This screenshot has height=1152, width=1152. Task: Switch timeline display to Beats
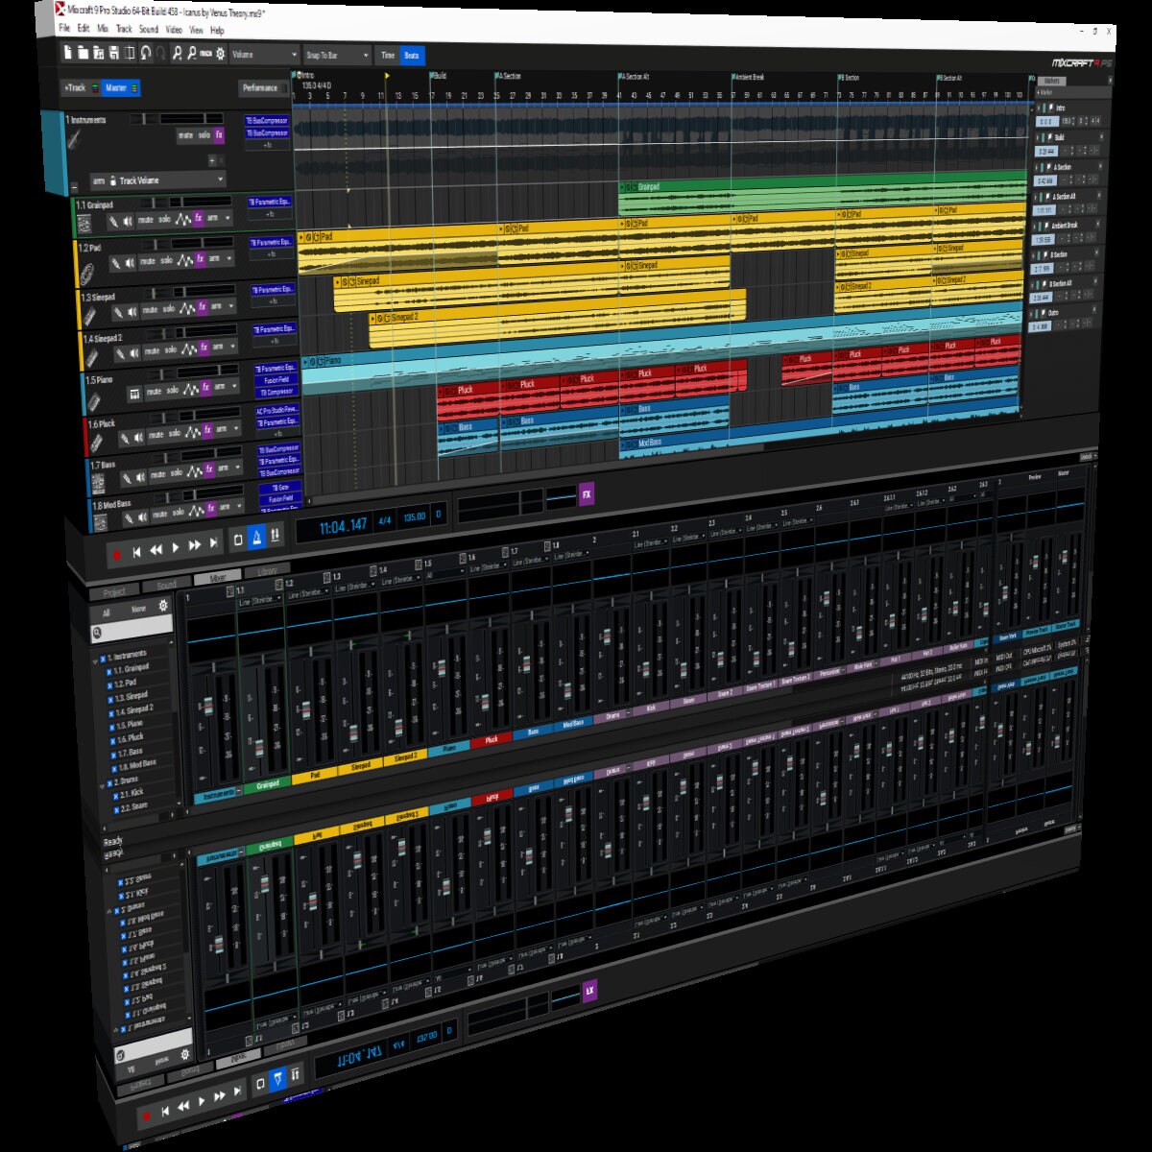click(x=411, y=56)
